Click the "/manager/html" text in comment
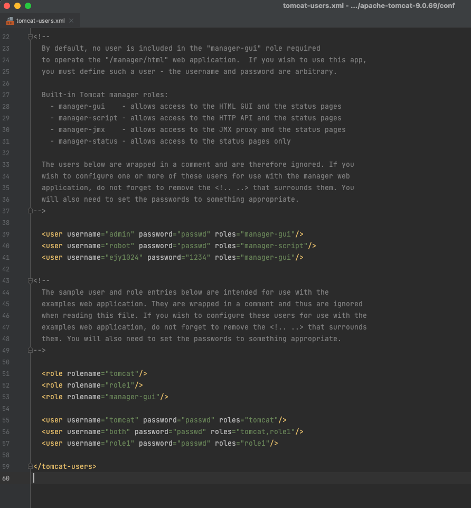This screenshot has height=508, width=471. pos(137,60)
